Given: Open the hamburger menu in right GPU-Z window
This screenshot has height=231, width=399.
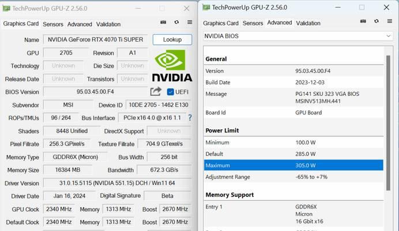Looking at the screenshot, I should pos(390,21).
